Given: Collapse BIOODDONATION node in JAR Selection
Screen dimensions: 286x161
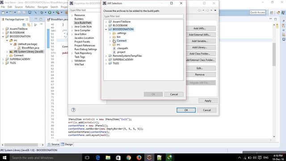Looking at the screenshot, I should coord(106,30).
